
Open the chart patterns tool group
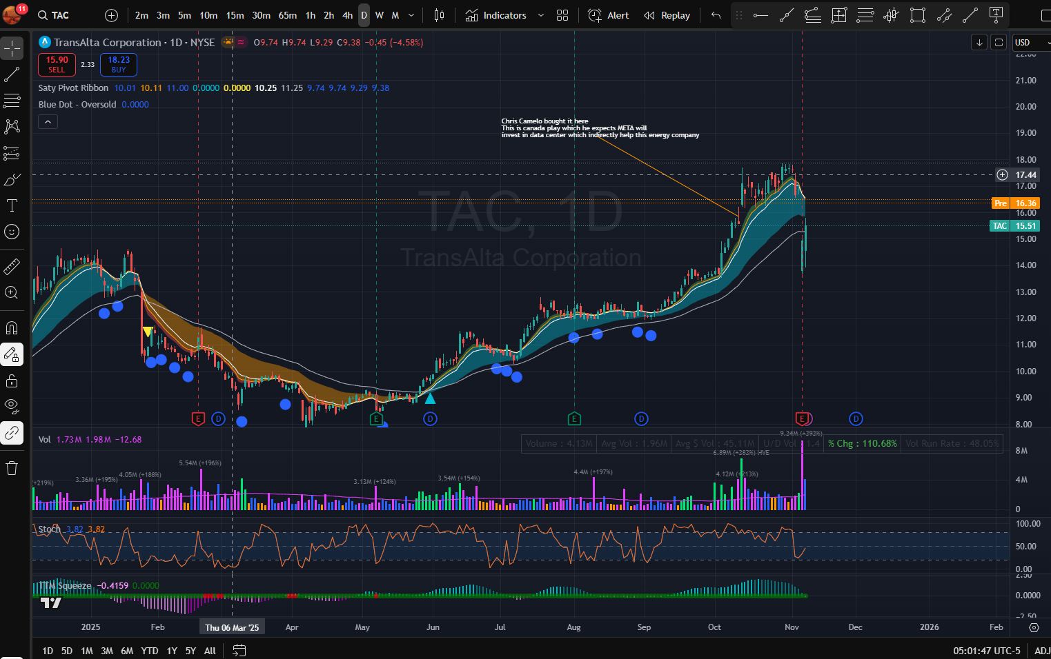(x=12, y=127)
